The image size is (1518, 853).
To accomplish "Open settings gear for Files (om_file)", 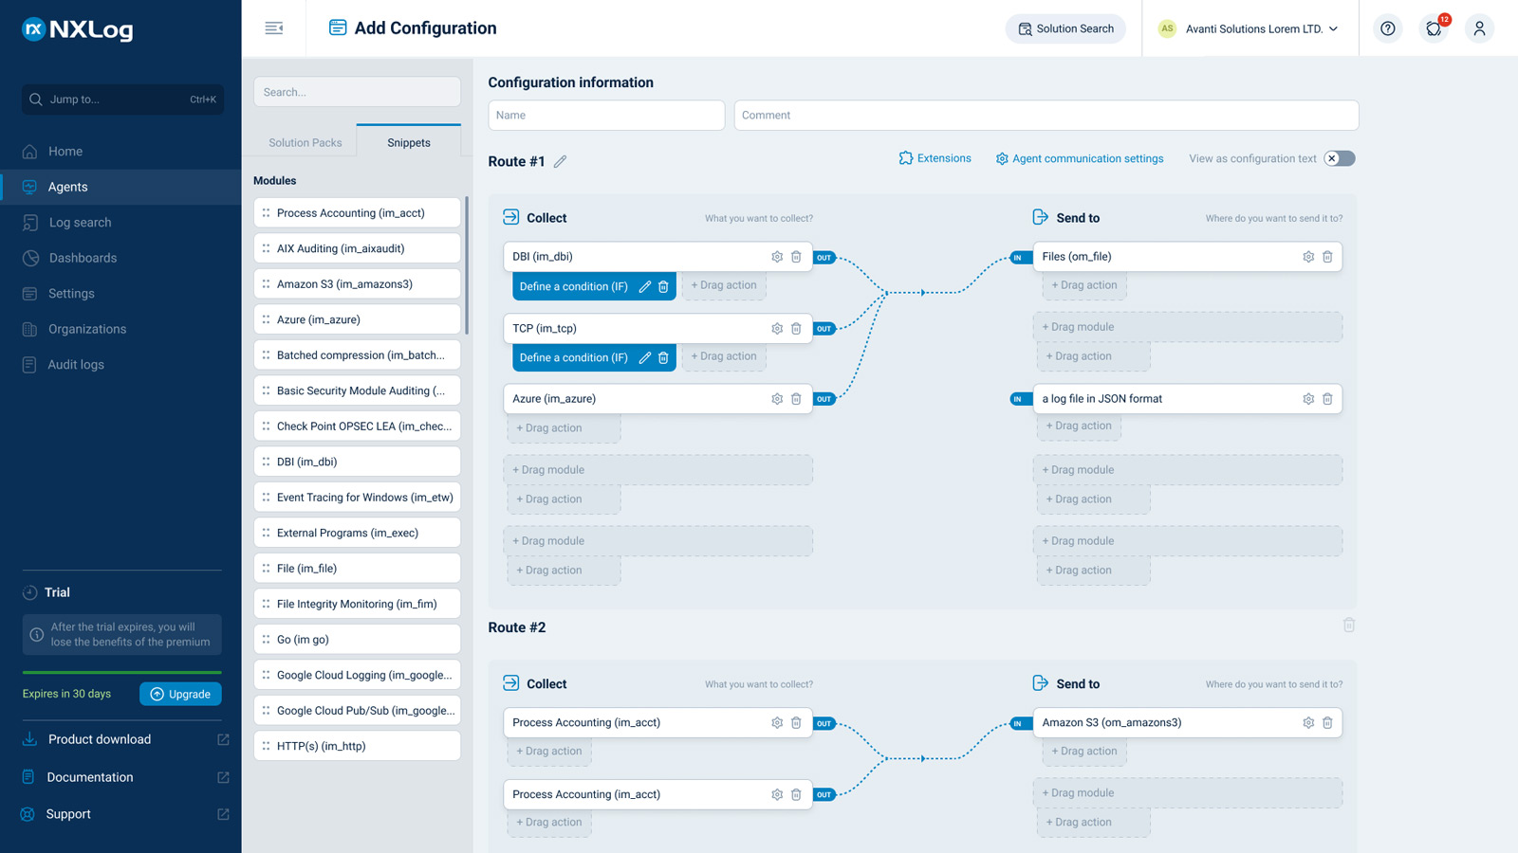I will click(1308, 257).
